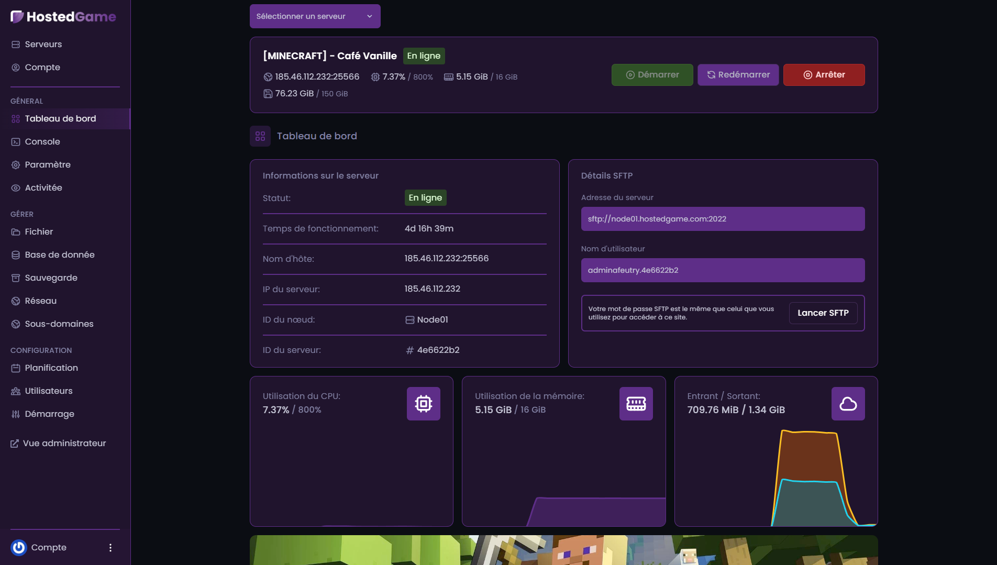Click the Sauvegarde archive icon
Screen dimensions: 997x565
pos(16,278)
